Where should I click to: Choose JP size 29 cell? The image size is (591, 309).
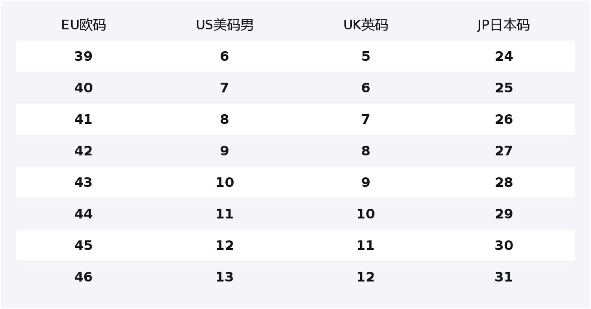504,214
